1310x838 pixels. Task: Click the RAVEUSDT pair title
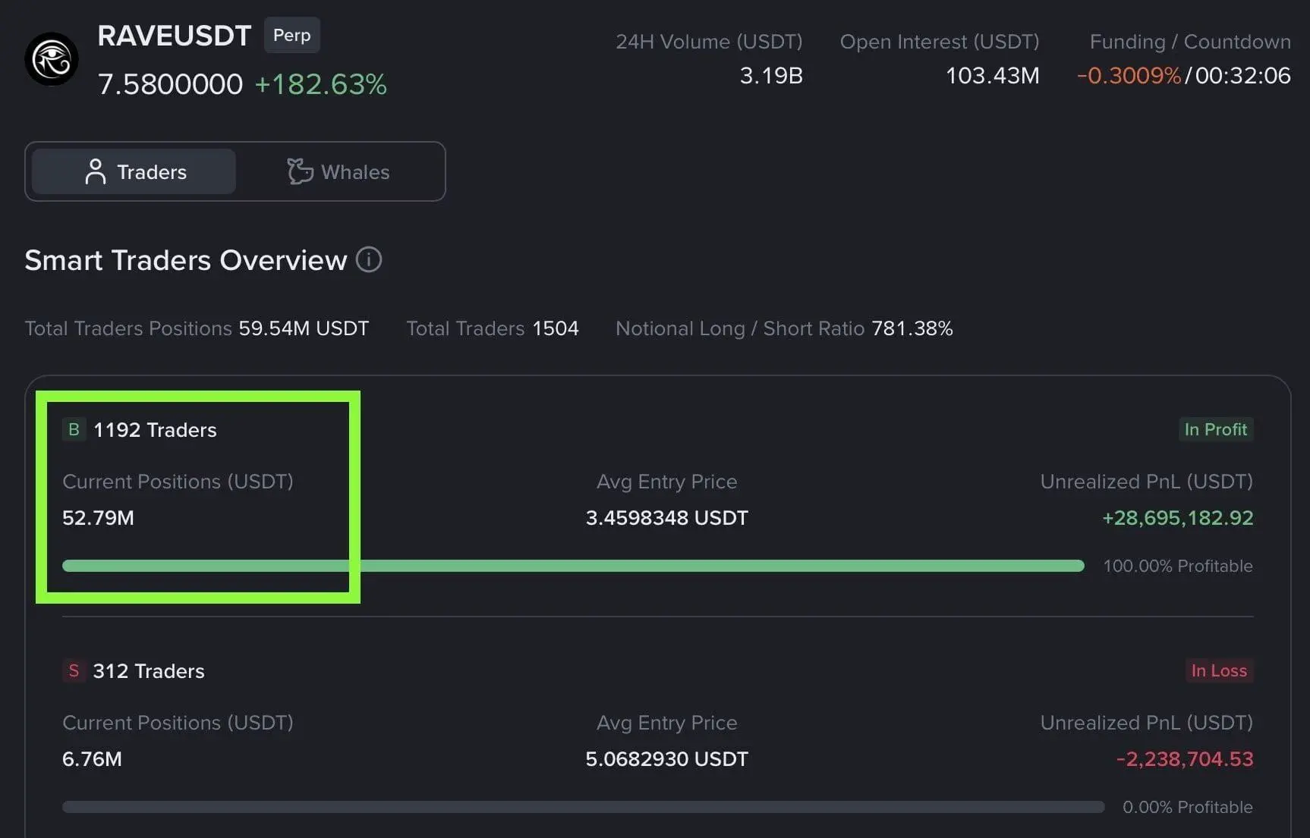175,36
